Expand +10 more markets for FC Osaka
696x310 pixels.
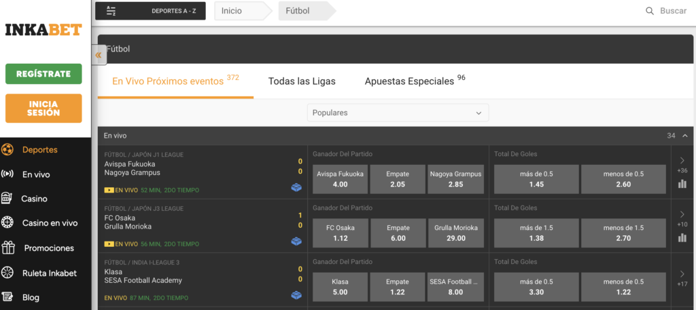coord(682,219)
